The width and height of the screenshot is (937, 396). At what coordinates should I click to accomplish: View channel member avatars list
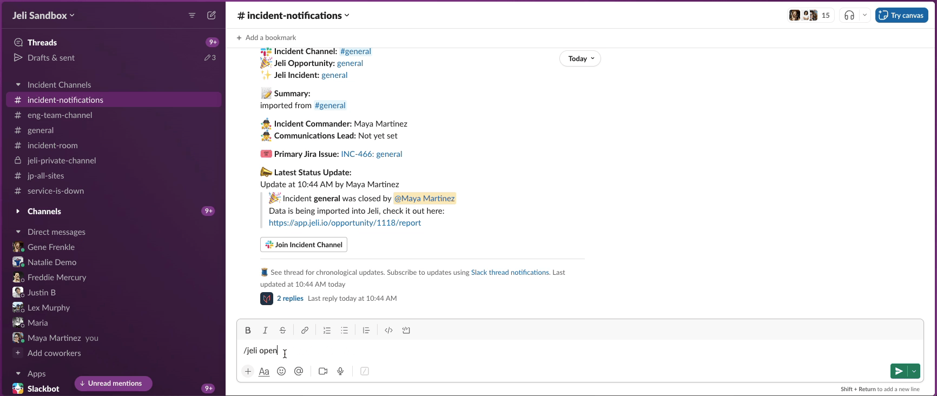pos(810,15)
